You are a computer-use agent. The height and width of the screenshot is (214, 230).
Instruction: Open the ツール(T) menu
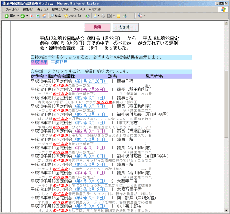[79, 9]
